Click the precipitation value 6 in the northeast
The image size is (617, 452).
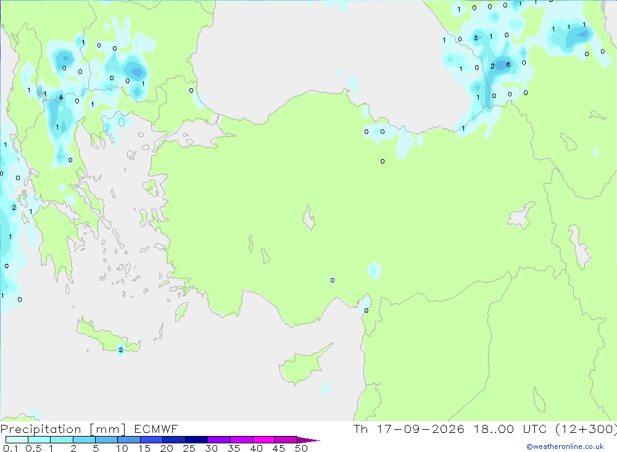click(508, 65)
